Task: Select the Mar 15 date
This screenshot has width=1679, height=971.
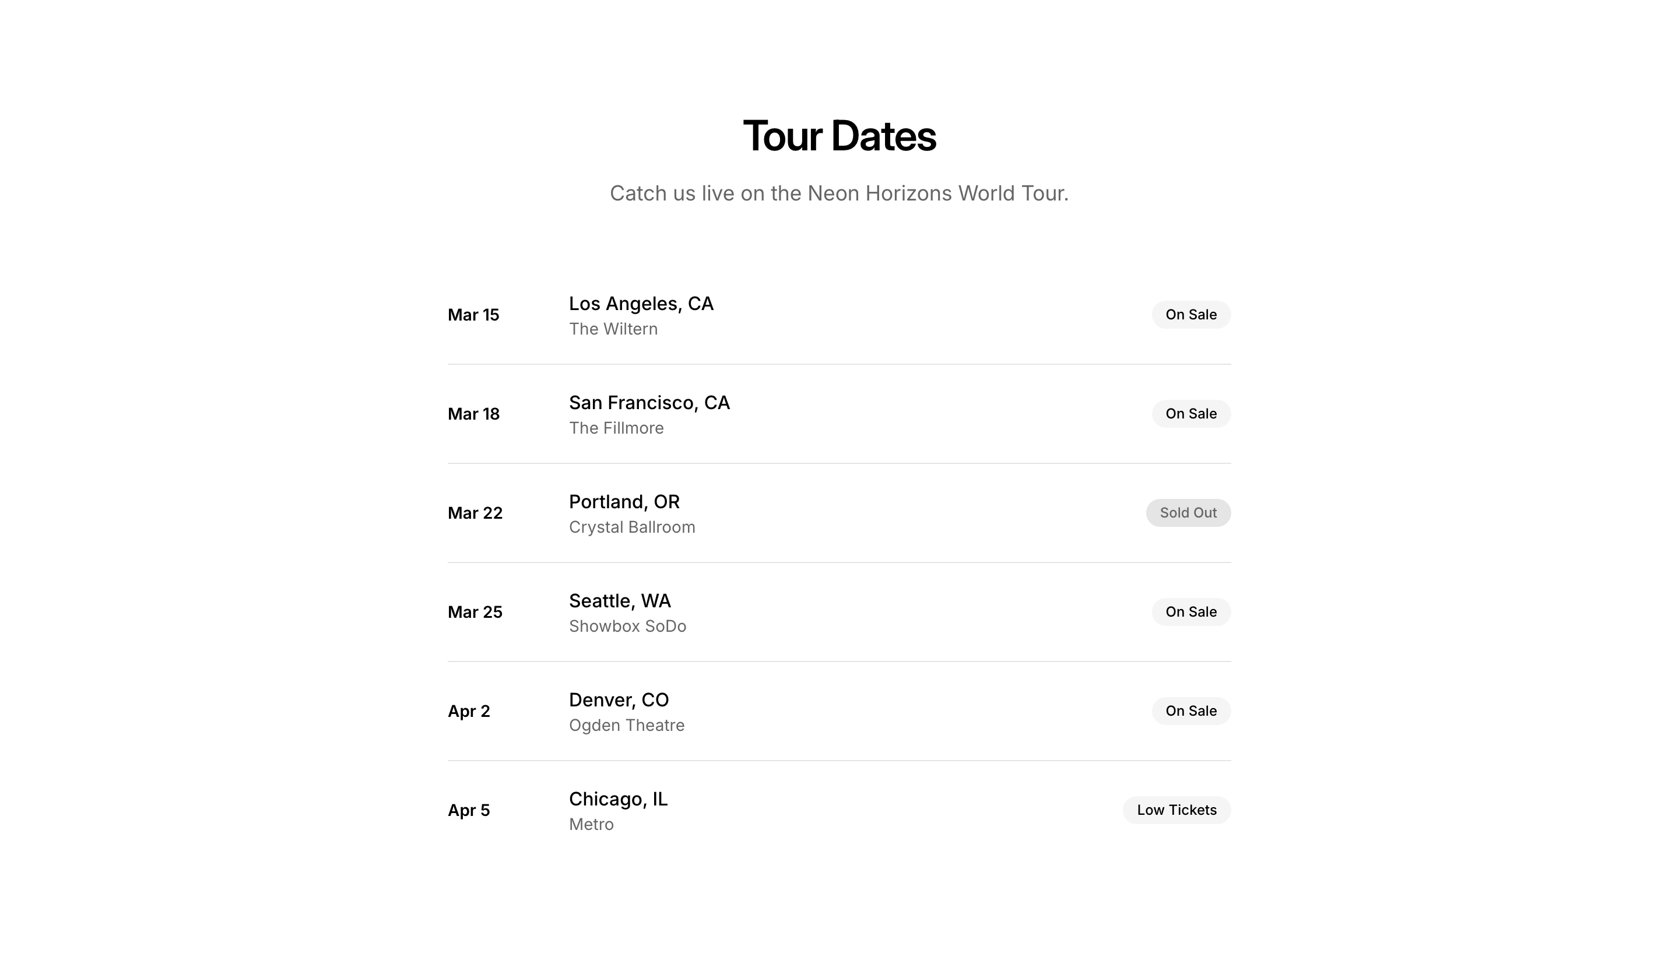Action: tap(473, 315)
